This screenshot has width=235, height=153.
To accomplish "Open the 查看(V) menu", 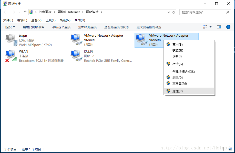I will point(36,20).
